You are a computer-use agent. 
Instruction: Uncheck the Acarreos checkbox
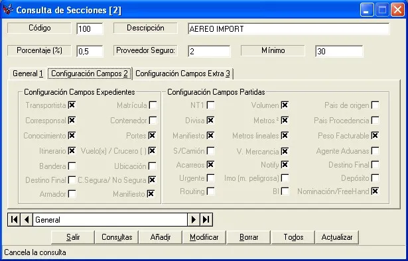pos(210,165)
